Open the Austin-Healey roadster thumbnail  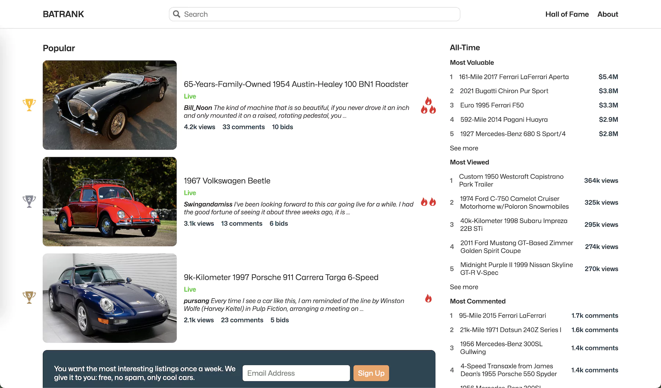coord(109,105)
